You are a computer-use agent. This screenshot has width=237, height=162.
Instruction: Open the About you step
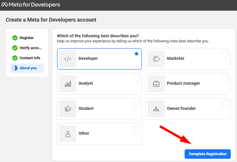point(27,68)
